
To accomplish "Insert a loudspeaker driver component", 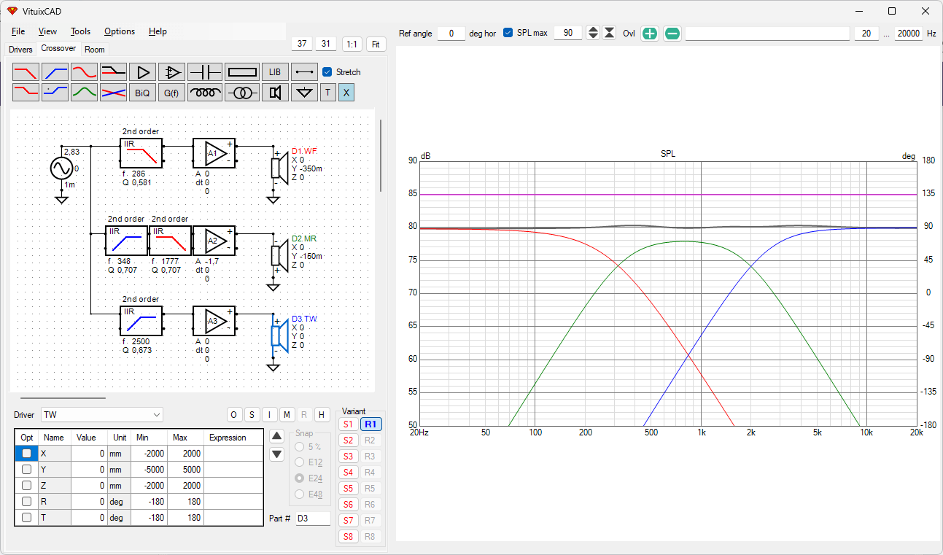I will click(275, 93).
